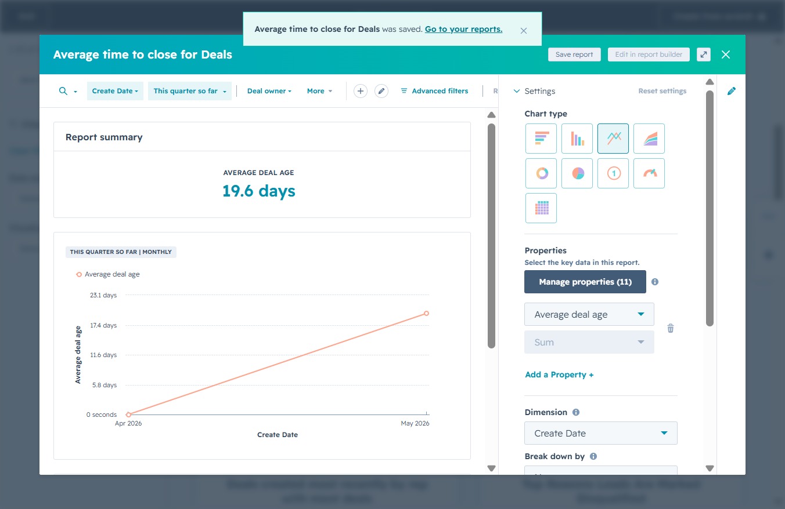The width and height of the screenshot is (785, 509).
Task: Add a quick filter with plus icon
Action: pos(361,91)
